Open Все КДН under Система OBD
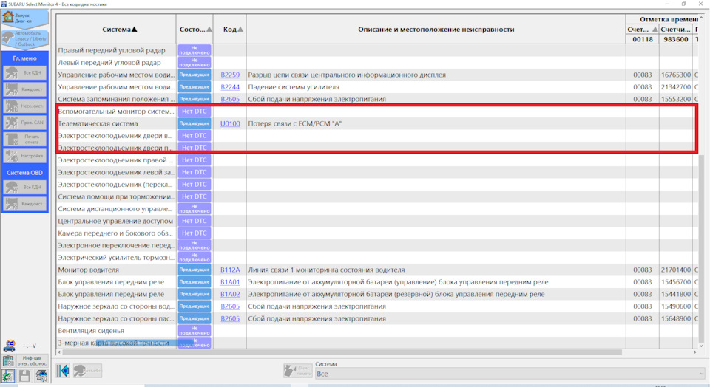Screen dimensions: 710x387 pos(25,187)
